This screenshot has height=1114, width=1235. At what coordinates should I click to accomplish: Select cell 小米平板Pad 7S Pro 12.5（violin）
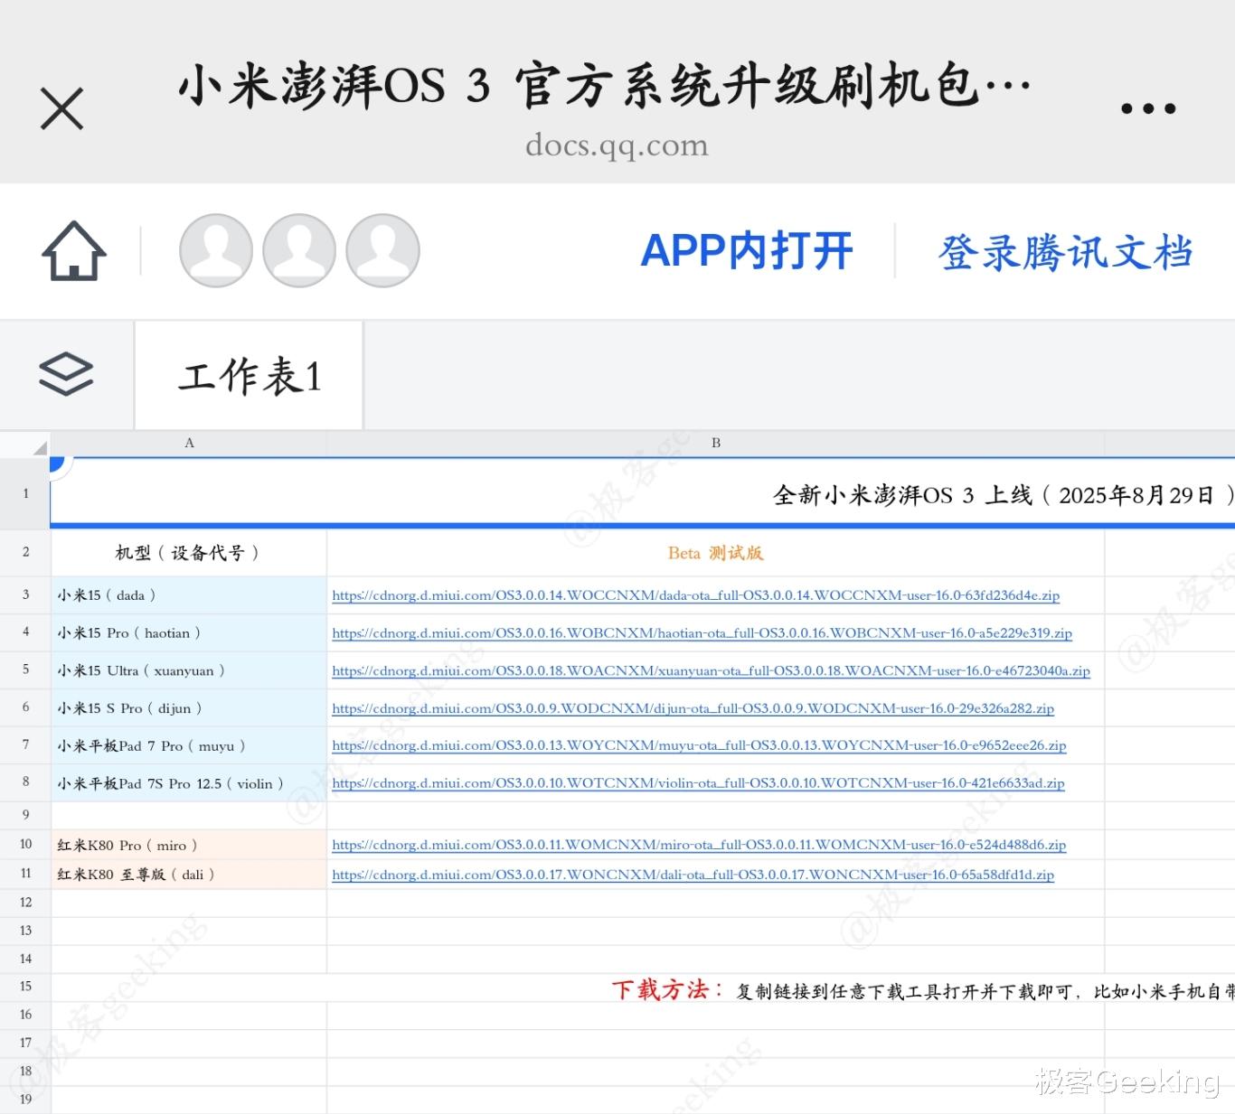[x=189, y=783]
